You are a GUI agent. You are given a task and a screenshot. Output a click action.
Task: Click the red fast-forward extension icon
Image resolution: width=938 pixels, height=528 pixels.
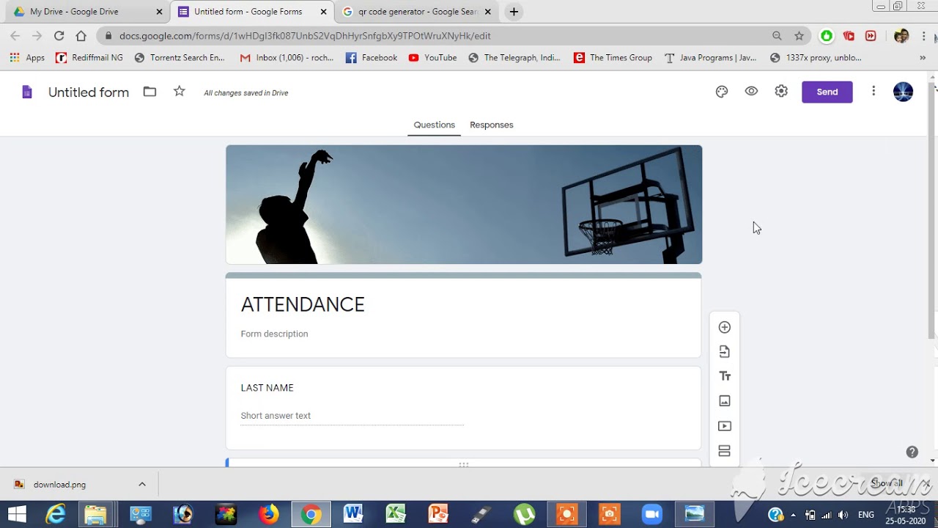871,36
